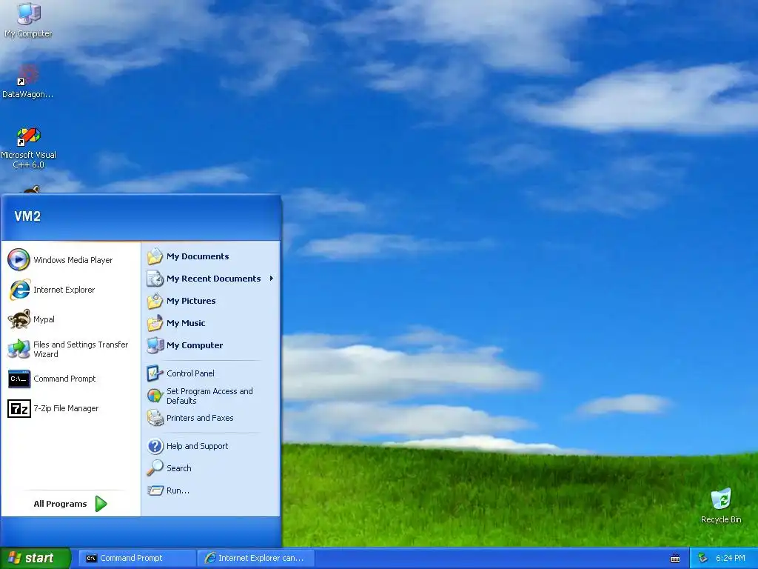Expand All Programs green arrow
The image size is (758, 569).
click(101, 504)
